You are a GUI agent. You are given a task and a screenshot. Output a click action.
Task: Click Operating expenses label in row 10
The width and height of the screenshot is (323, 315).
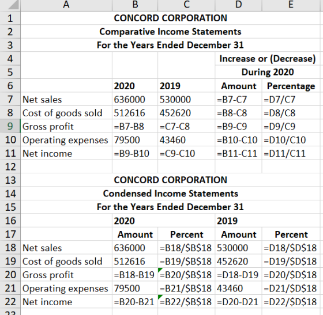point(66,140)
